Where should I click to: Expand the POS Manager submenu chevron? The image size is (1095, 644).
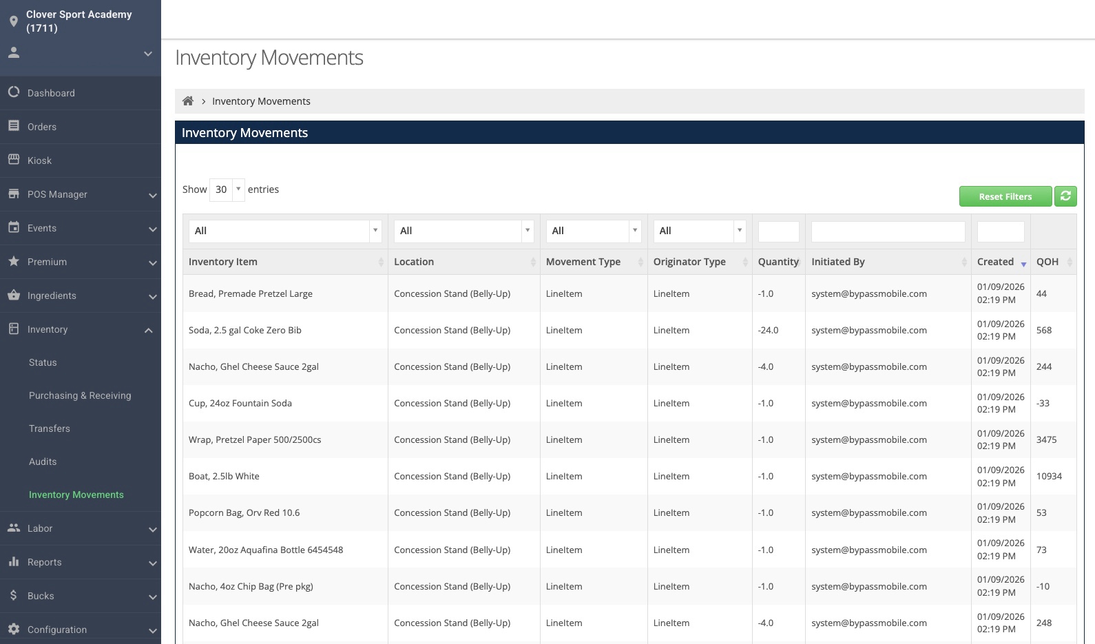152,196
